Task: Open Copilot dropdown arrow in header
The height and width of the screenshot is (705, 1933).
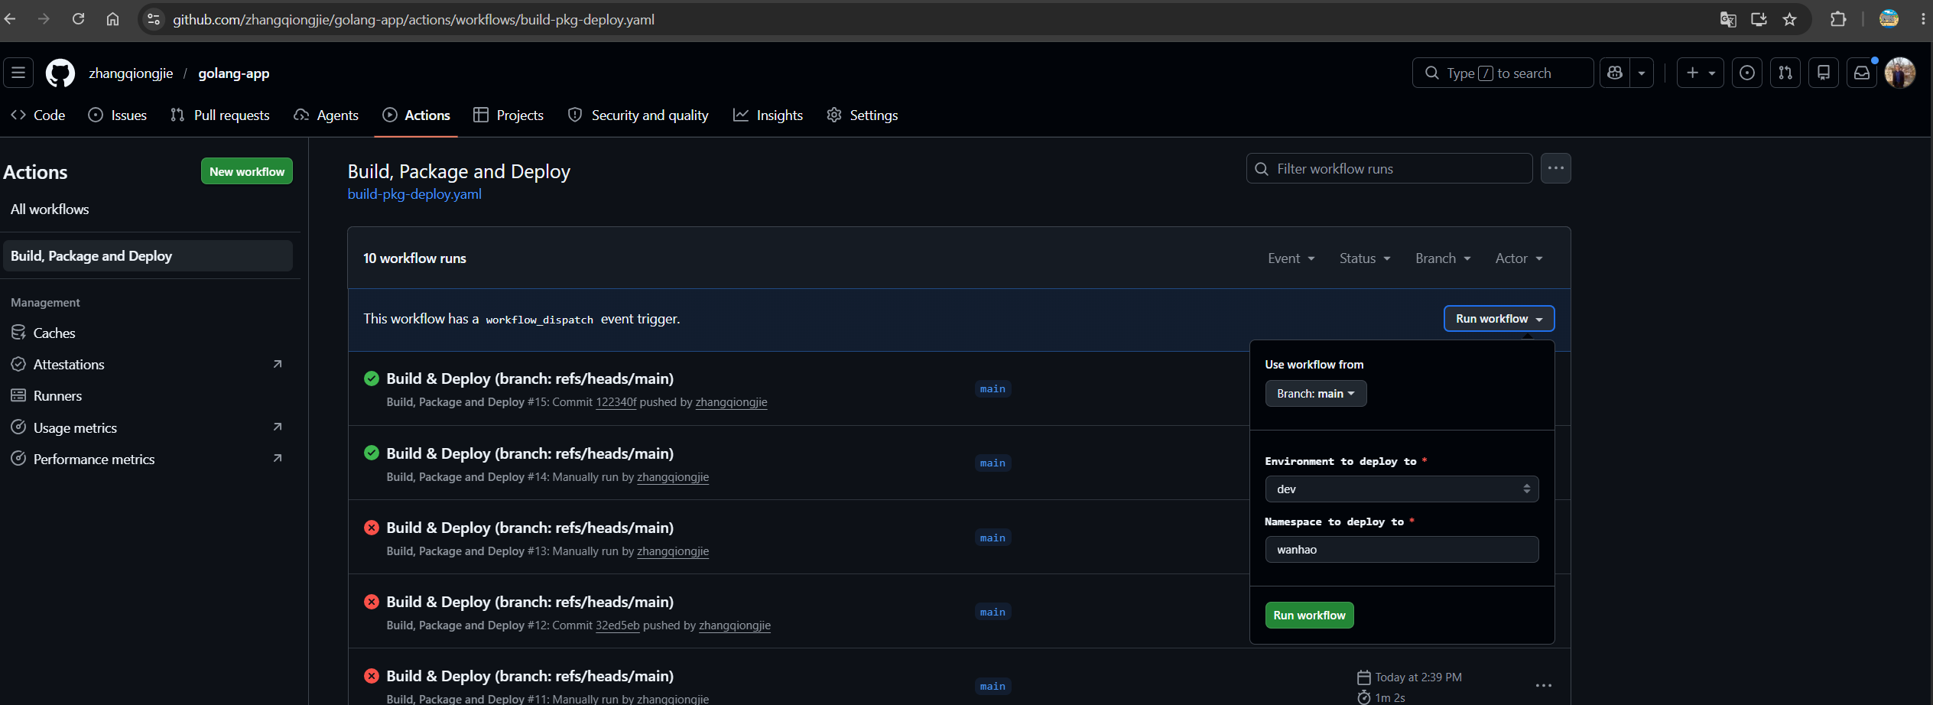Action: click(1642, 73)
